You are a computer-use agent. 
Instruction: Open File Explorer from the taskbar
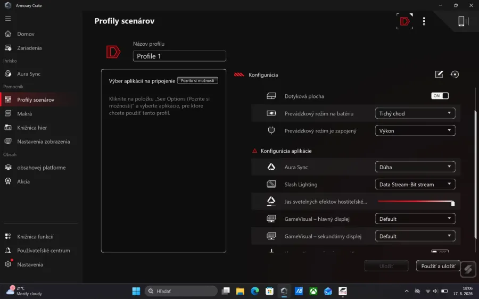click(x=240, y=291)
